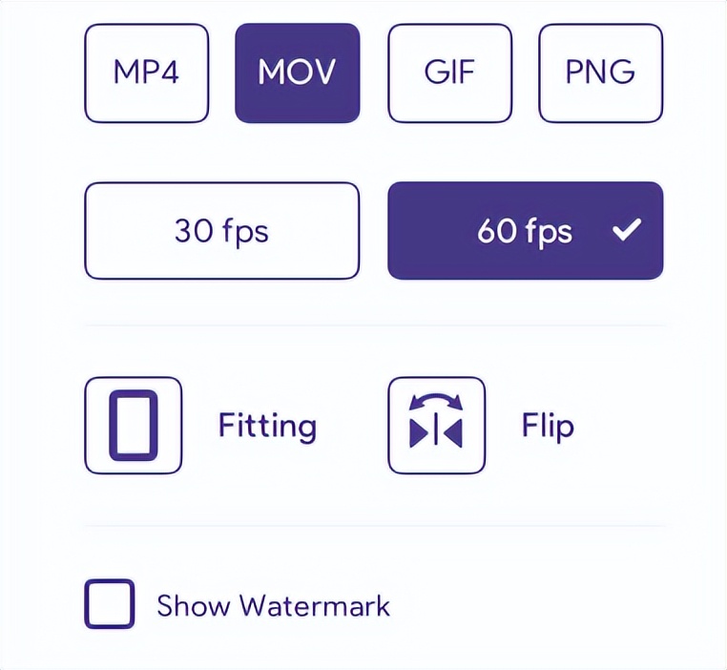Pick the PNG image output option
Viewport: 727px width, 670px height.
pos(600,73)
